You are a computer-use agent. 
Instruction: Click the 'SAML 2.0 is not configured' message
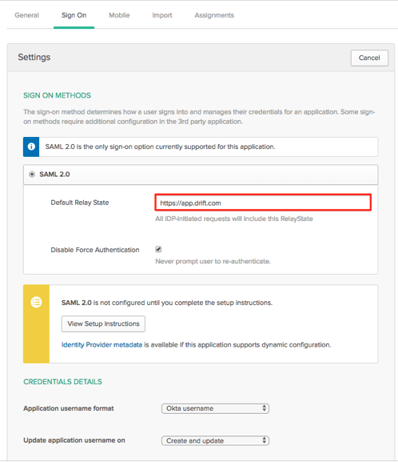click(167, 303)
